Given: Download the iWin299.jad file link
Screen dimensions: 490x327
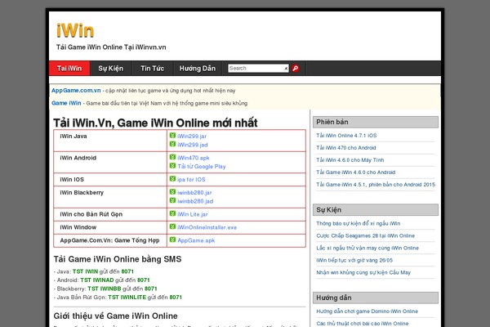Looking at the screenshot, I should 193,145.
